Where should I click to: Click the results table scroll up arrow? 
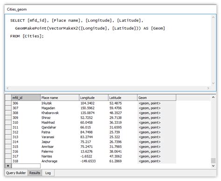pos(213,97)
